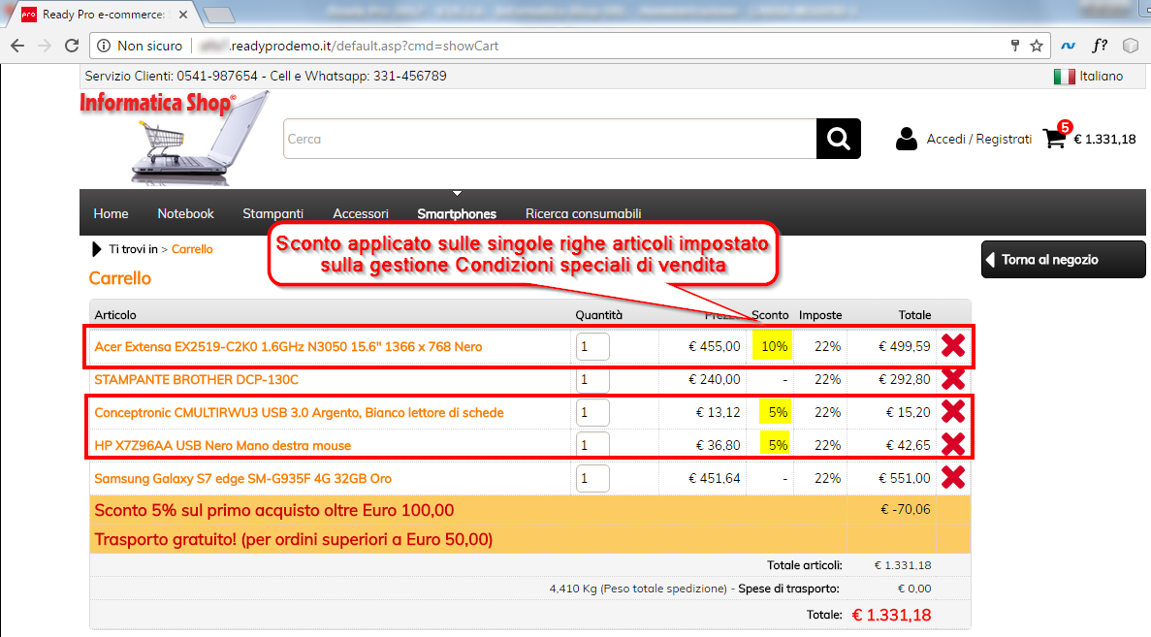Open Conceptronic CMULTIRWU3 product link
Image resolution: width=1151 pixels, height=637 pixels.
tap(299, 412)
